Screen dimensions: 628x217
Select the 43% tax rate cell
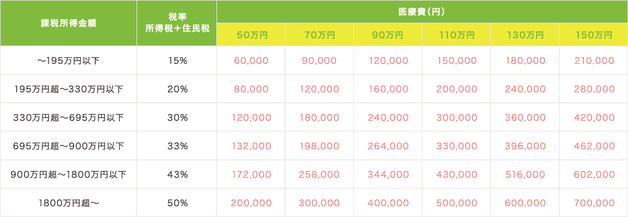(x=176, y=174)
